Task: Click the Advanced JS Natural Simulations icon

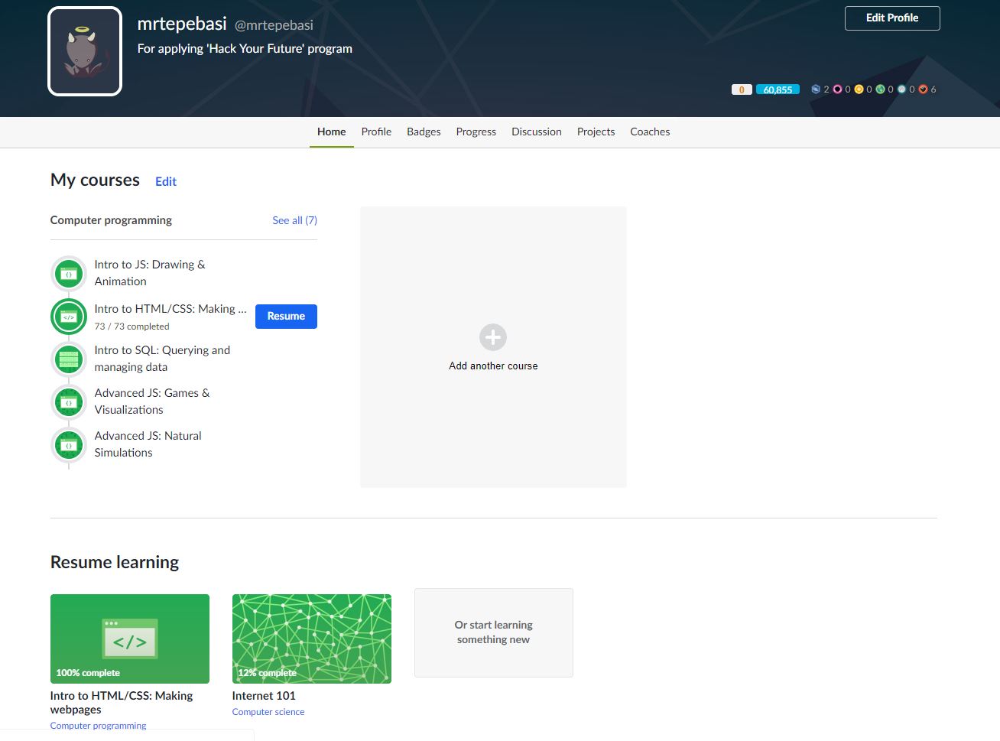Action: click(69, 445)
